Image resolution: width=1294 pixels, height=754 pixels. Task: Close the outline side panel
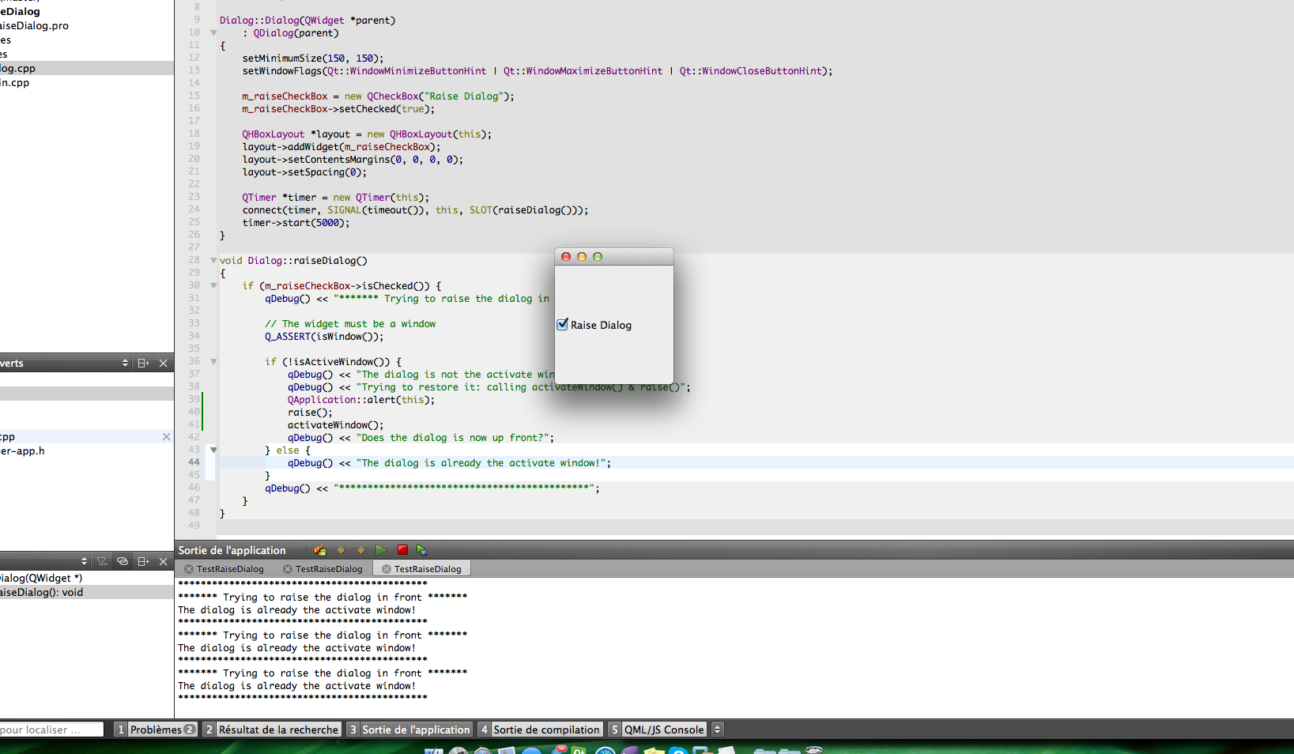[164, 561]
